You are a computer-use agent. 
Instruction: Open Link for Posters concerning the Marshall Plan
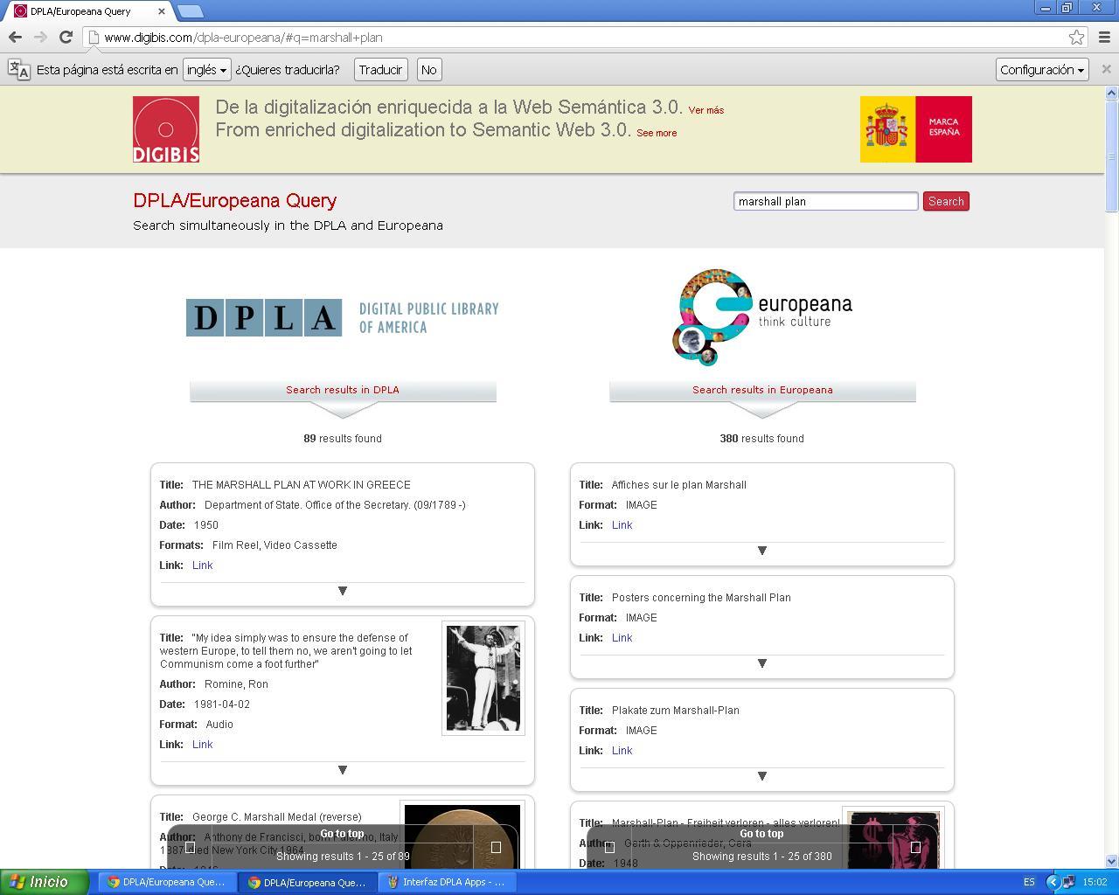click(x=622, y=638)
